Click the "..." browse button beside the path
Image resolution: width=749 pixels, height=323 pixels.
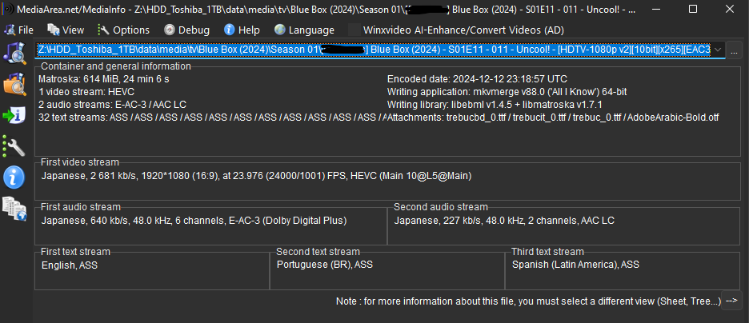pyautogui.click(x=735, y=50)
